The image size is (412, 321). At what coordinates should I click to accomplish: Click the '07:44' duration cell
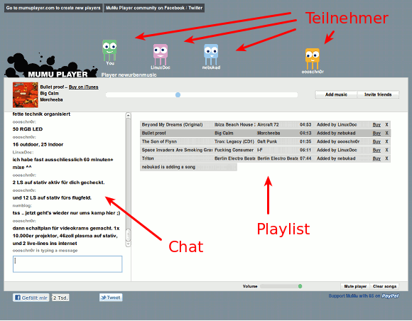click(x=305, y=158)
